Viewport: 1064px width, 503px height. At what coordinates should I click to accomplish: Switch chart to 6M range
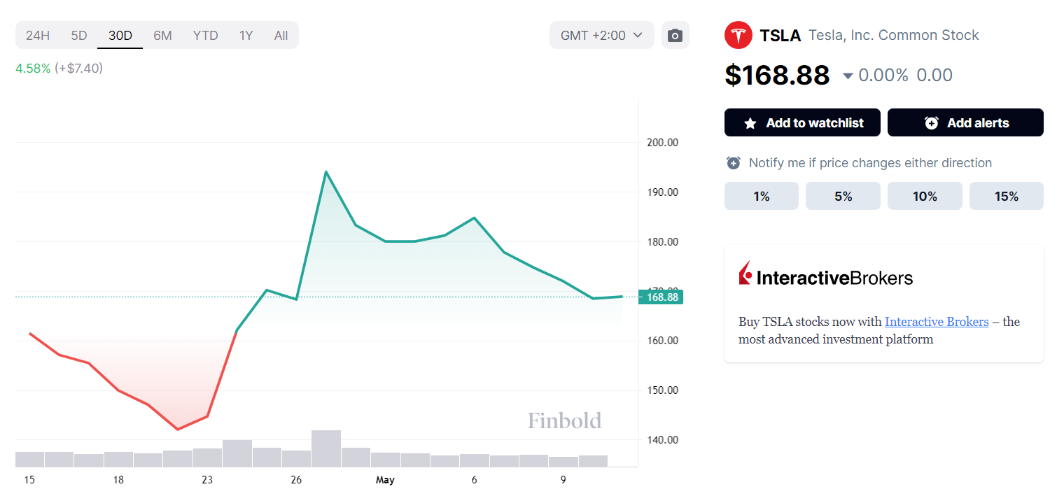click(x=162, y=35)
